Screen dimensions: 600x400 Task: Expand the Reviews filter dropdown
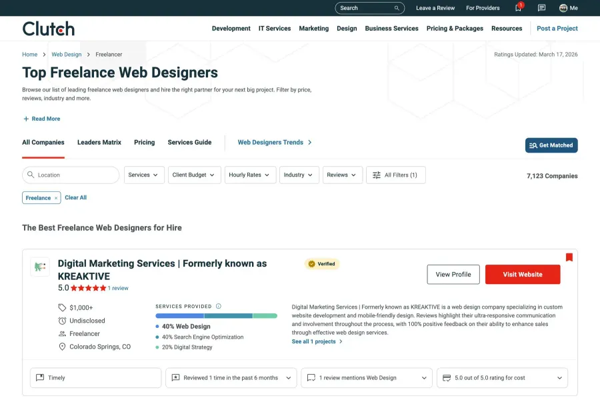(x=342, y=175)
